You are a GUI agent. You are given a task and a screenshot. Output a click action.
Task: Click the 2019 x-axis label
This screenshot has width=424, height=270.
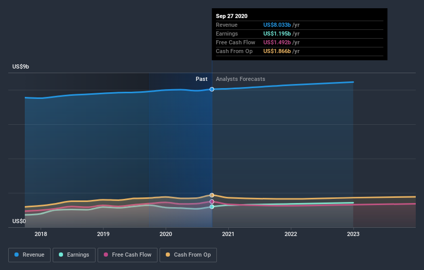(103, 234)
